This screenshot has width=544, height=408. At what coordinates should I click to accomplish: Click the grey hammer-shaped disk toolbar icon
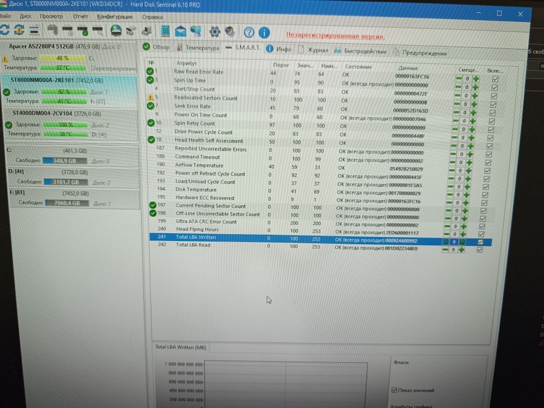coord(52,30)
